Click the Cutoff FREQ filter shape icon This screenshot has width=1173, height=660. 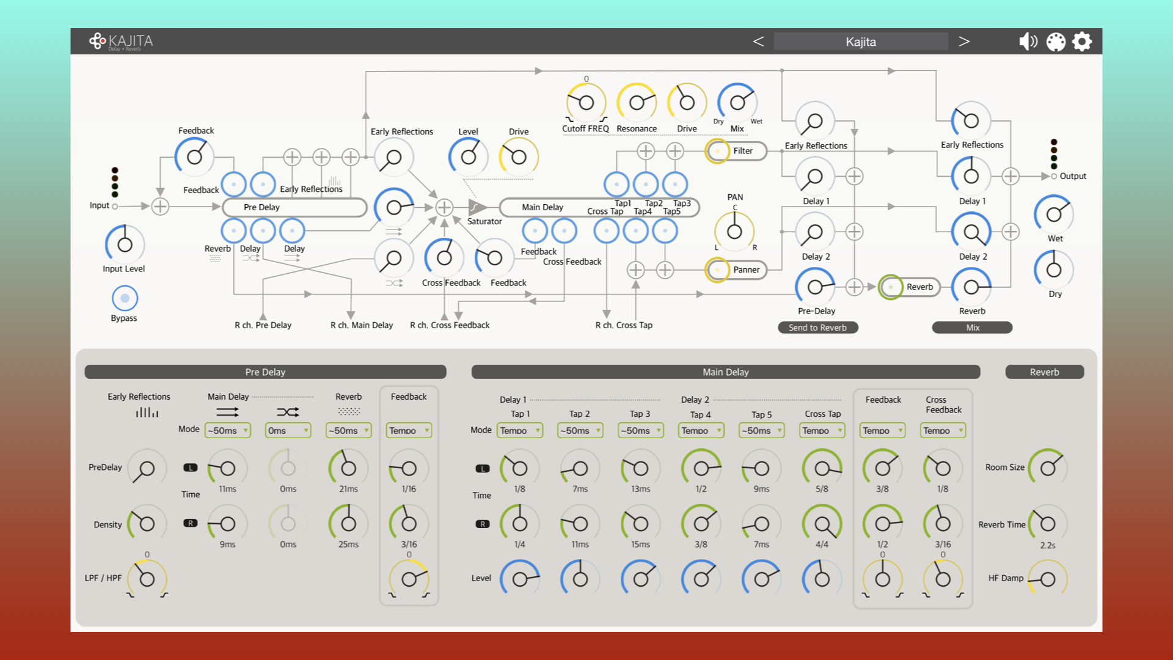tap(586, 120)
